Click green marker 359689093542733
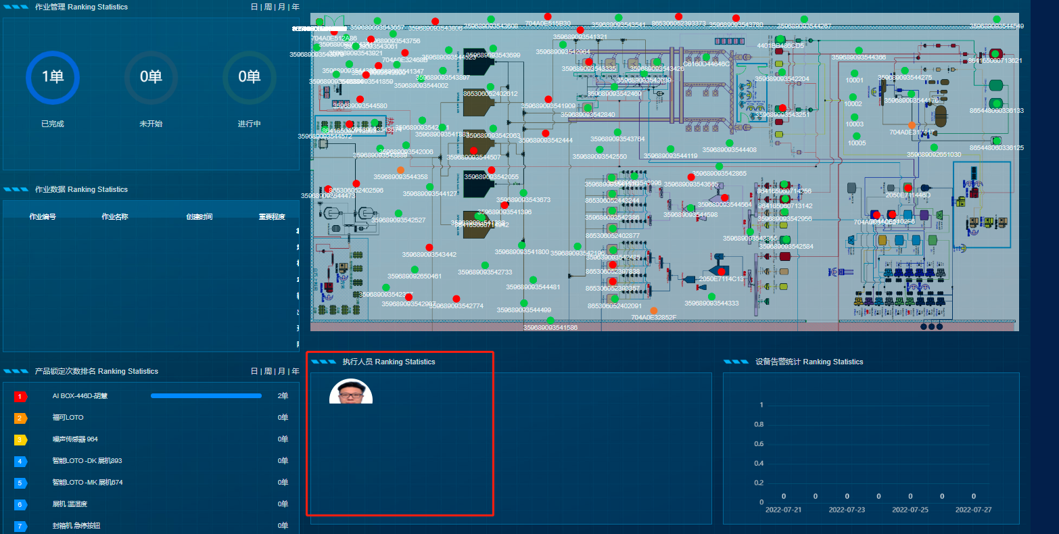Screen dimensions: 1059x534 485,265
